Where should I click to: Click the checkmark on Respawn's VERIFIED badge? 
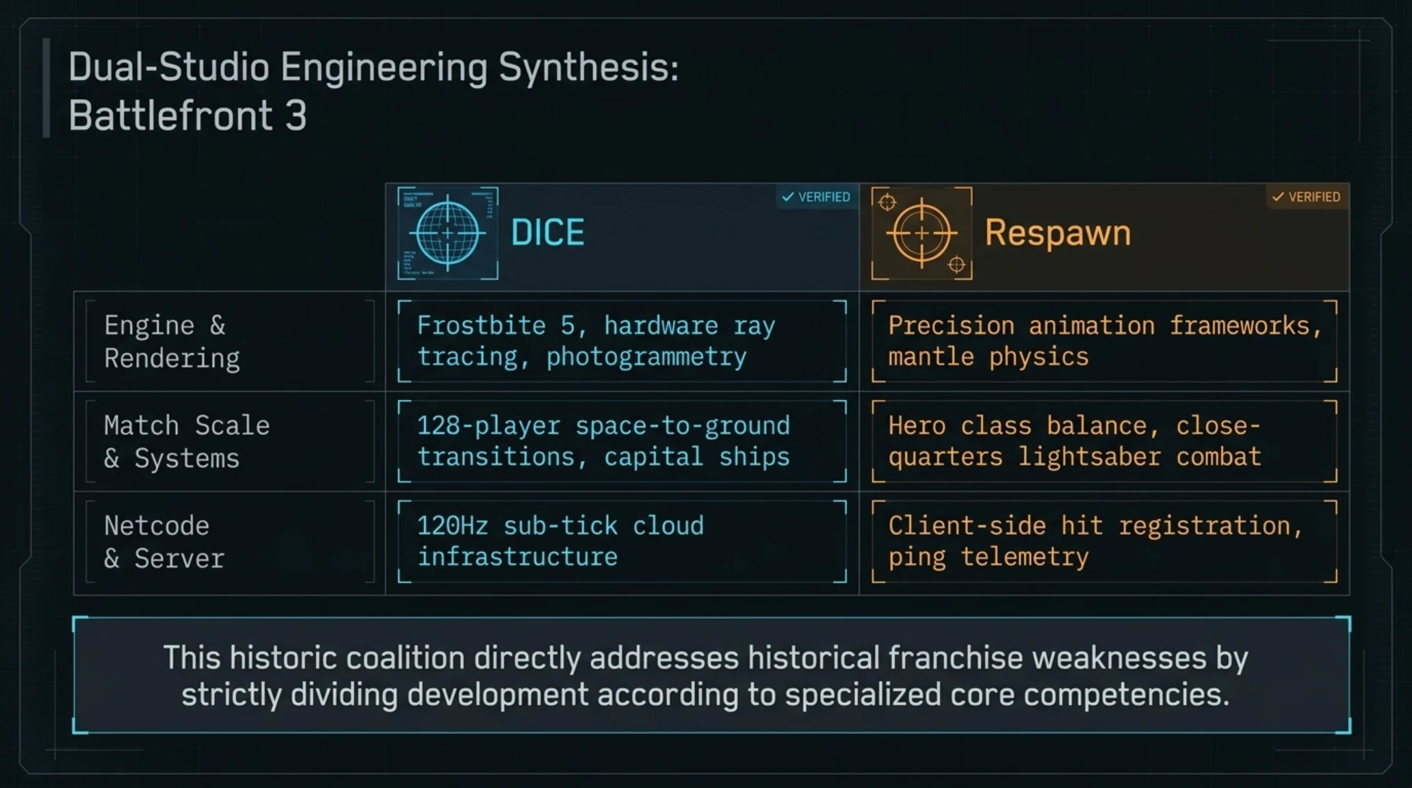pos(1278,197)
